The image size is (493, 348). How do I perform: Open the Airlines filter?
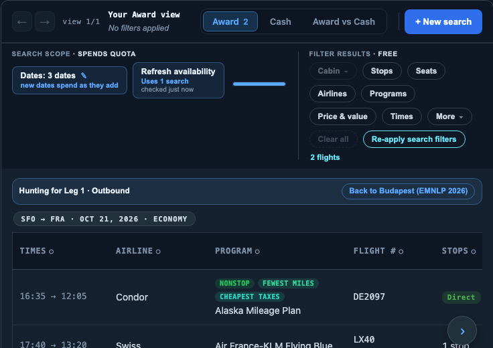(332, 94)
